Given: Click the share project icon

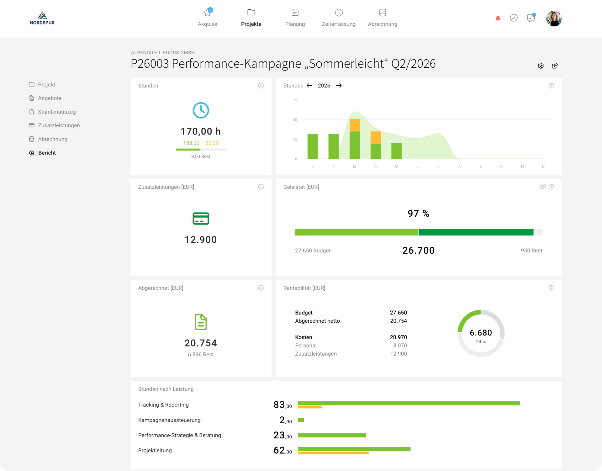Looking at the screenshot, I should 555,66.
